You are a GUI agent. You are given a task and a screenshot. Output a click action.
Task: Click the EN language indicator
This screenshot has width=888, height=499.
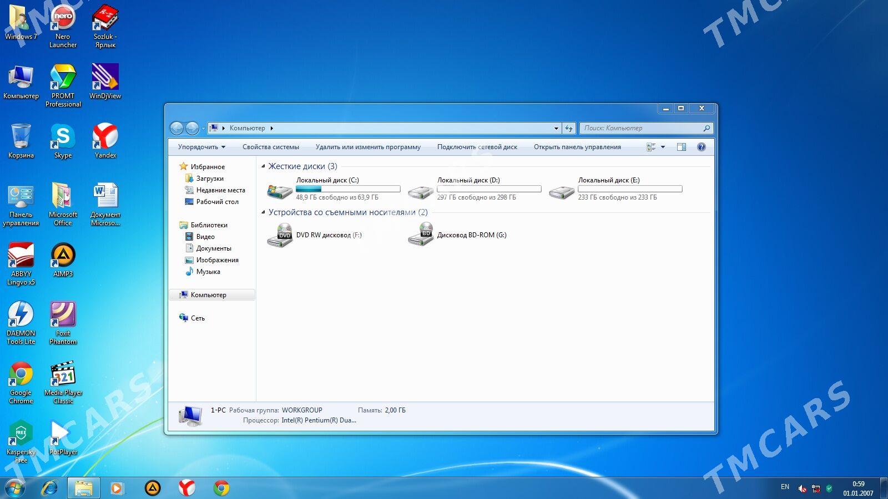pos(785,487)
